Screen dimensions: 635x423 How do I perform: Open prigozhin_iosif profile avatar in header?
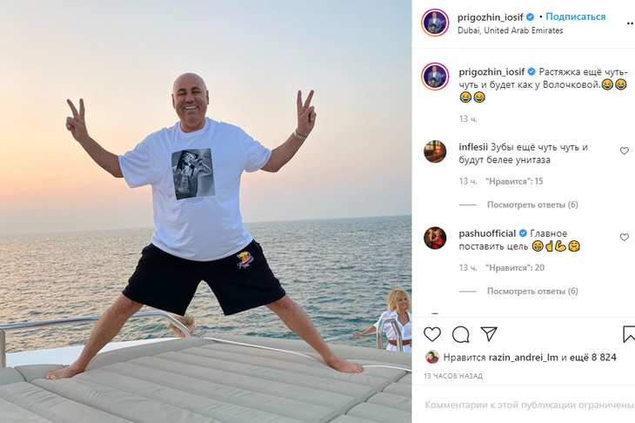point(435,23)
